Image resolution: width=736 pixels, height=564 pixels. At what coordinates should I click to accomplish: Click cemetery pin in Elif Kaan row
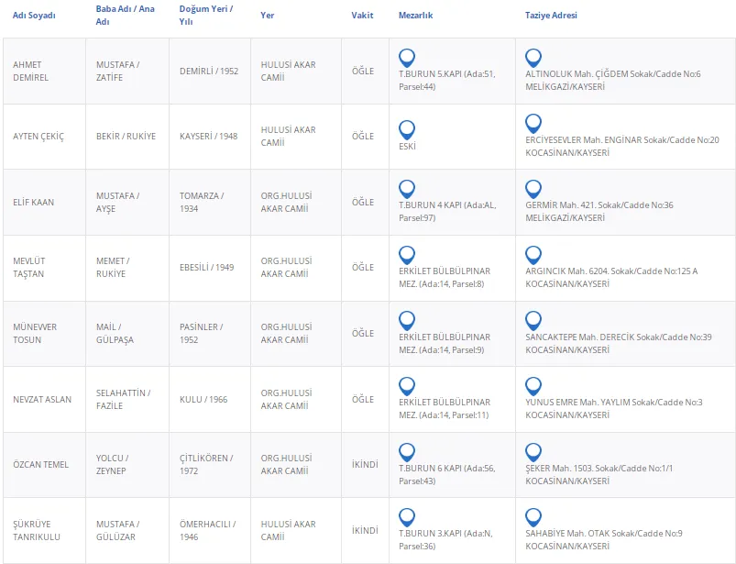[407, 189]
